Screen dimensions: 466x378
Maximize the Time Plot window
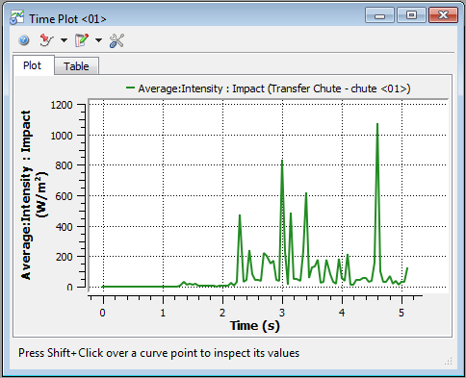411,15
